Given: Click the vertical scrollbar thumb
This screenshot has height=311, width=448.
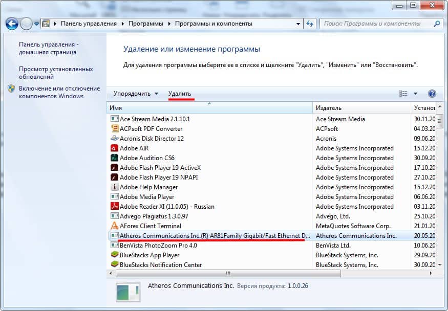Looking at the screenshot, I should [440, 121].
